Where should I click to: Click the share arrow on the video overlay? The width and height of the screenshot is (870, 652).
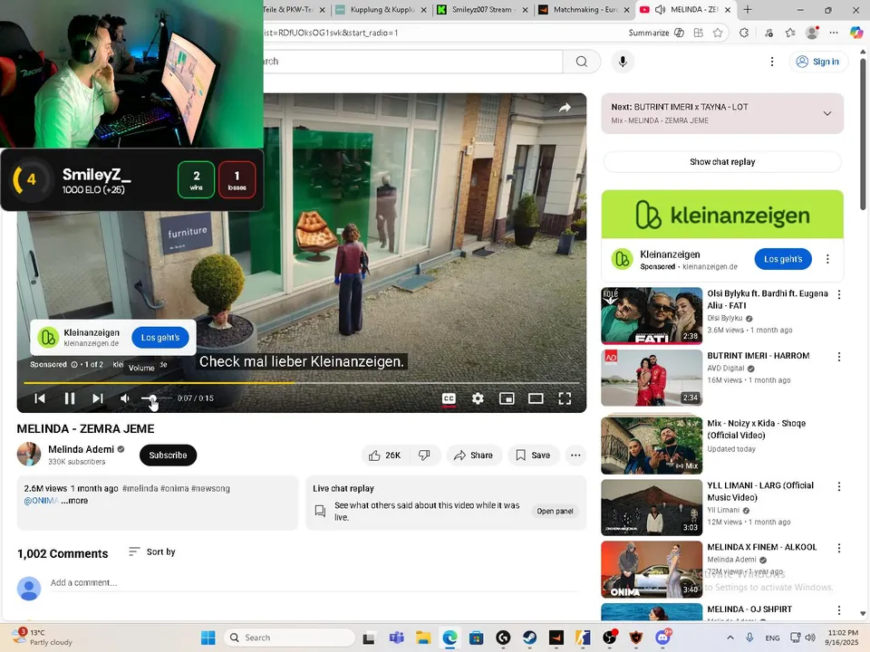[x=565, y=108]
